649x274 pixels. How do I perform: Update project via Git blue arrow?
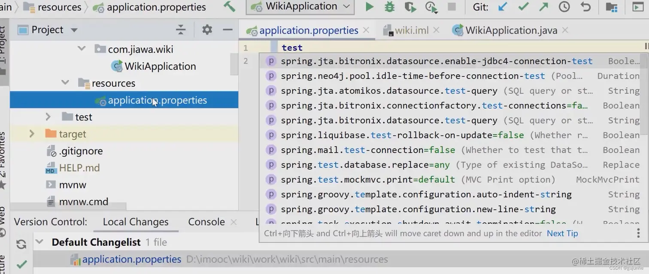(x=503, y=7)
